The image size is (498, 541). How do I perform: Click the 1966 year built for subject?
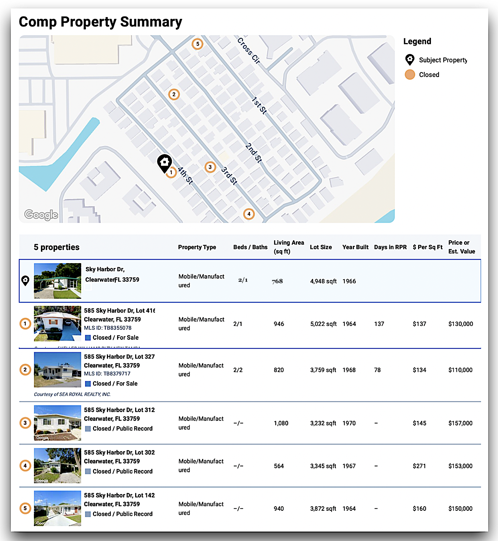[x=349, y=281]
